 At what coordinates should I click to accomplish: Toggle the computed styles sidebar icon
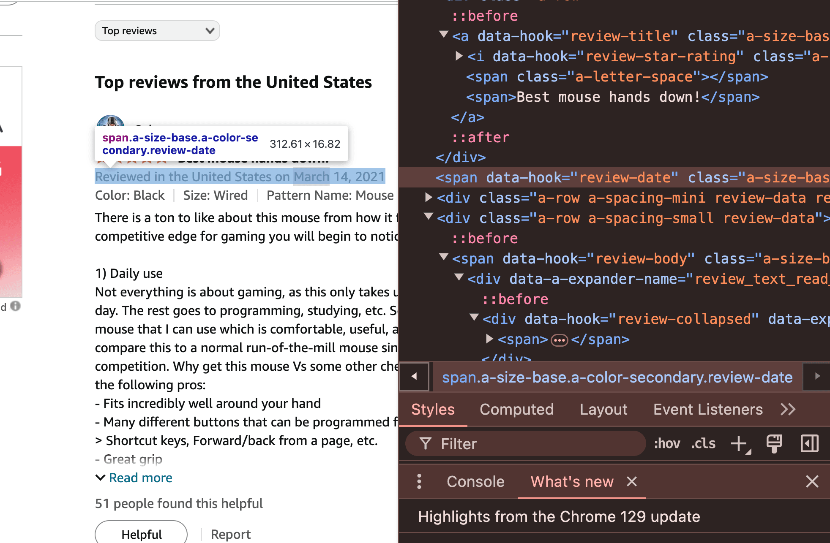pos(809,444)
